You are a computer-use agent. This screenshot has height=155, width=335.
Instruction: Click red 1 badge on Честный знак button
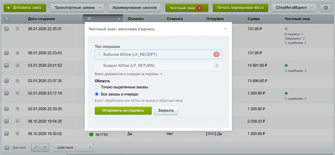199,8
